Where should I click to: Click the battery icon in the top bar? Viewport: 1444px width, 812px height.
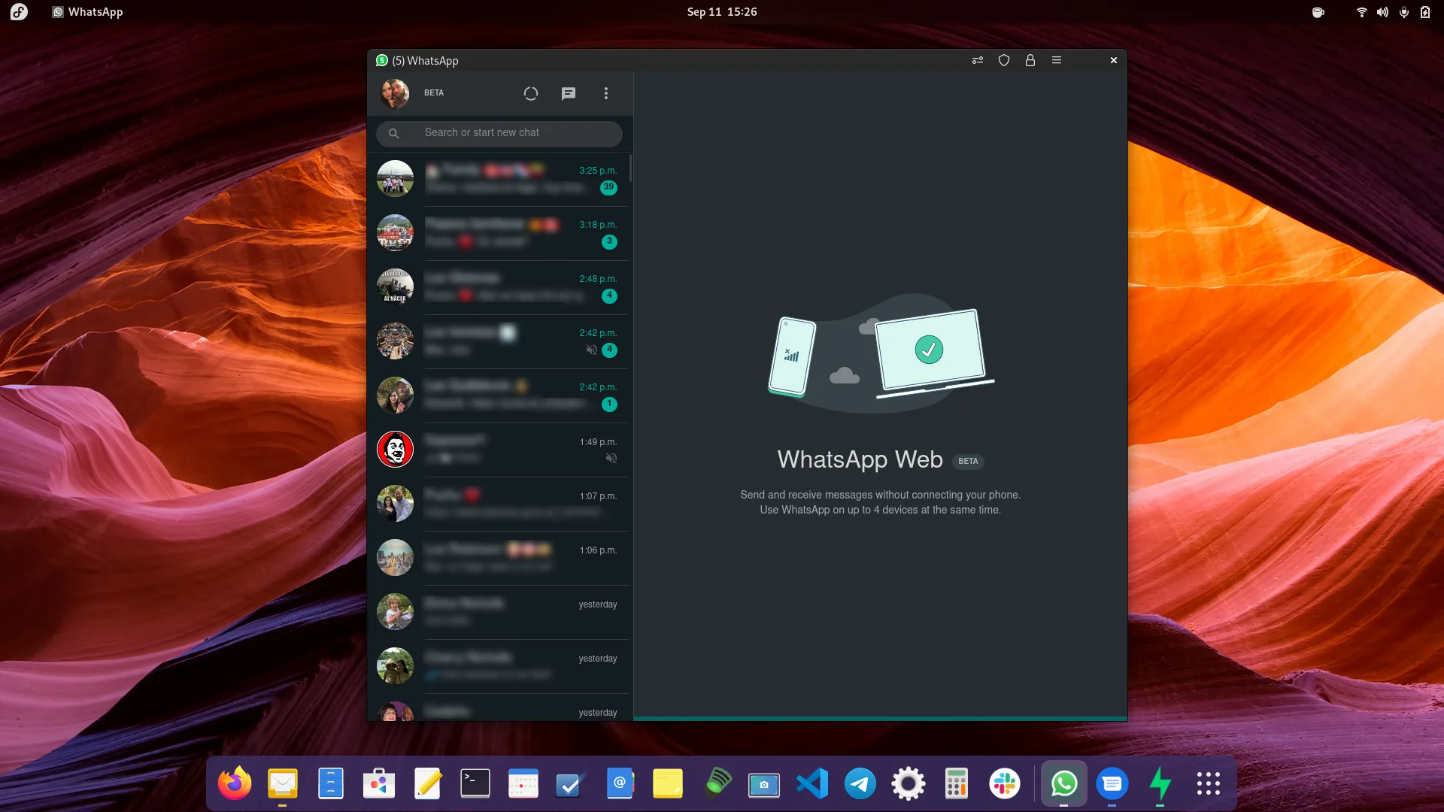tap(1425, 12)
